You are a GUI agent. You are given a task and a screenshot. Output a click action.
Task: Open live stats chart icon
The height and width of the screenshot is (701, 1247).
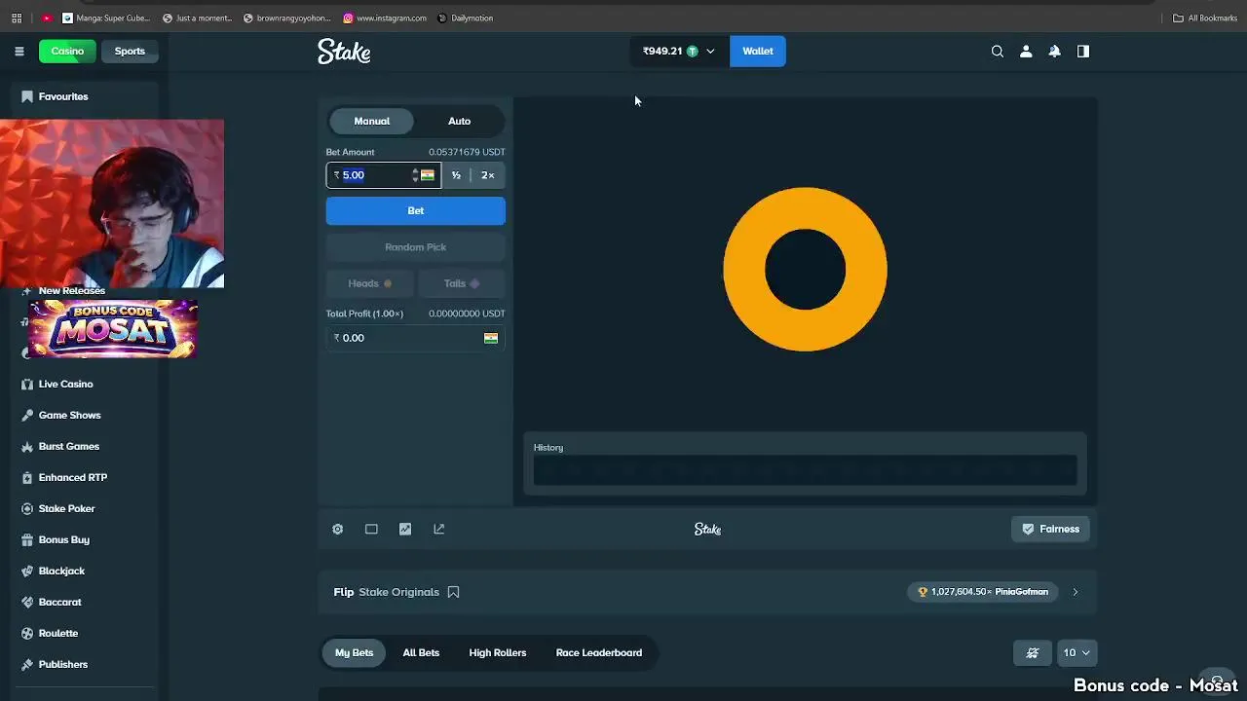pyautogui.click(x=405, y=529)
